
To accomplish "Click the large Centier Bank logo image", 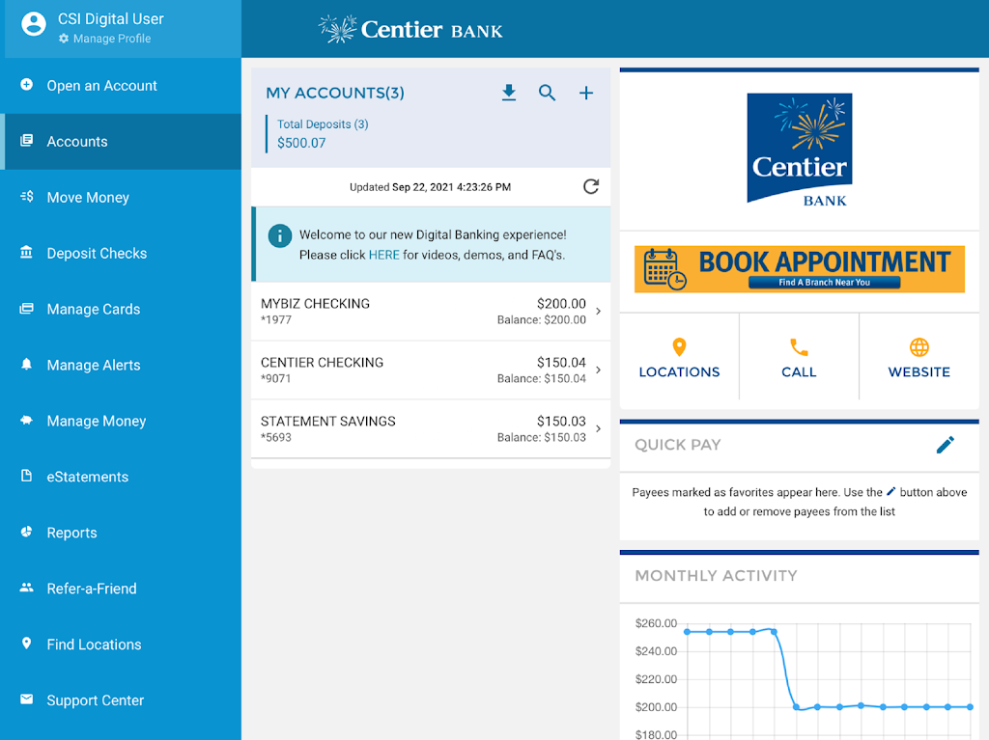I will 800,151.
